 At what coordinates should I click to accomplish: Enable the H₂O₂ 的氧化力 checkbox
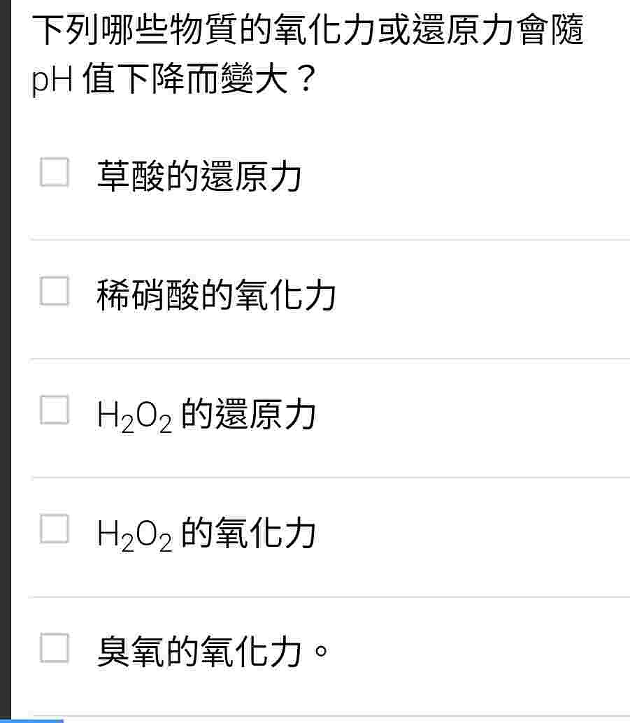pyautogui.click(x=55, y=529)
